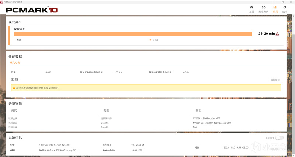Click 12th Gen Intel Core i7-12650H
295x157 pixels.
pos(54,145)
